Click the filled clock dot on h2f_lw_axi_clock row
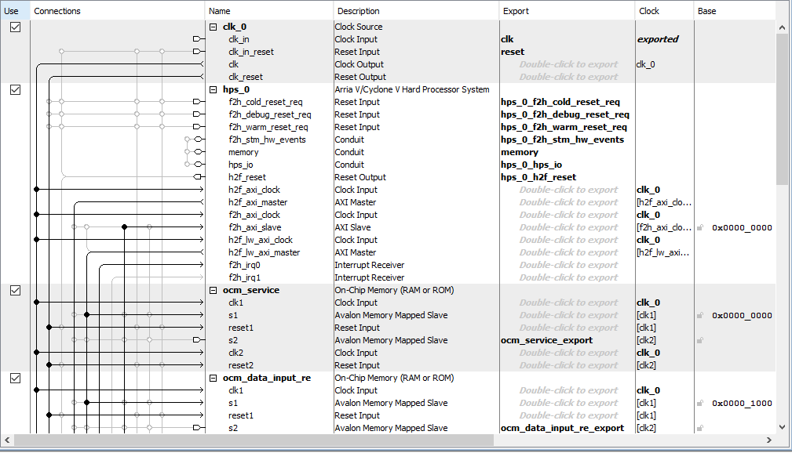792x453 pixels. click(x=36, y=240)
